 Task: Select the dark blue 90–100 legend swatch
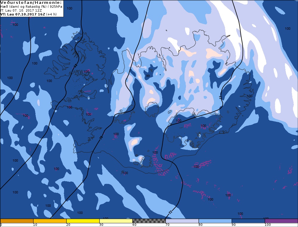248,221
